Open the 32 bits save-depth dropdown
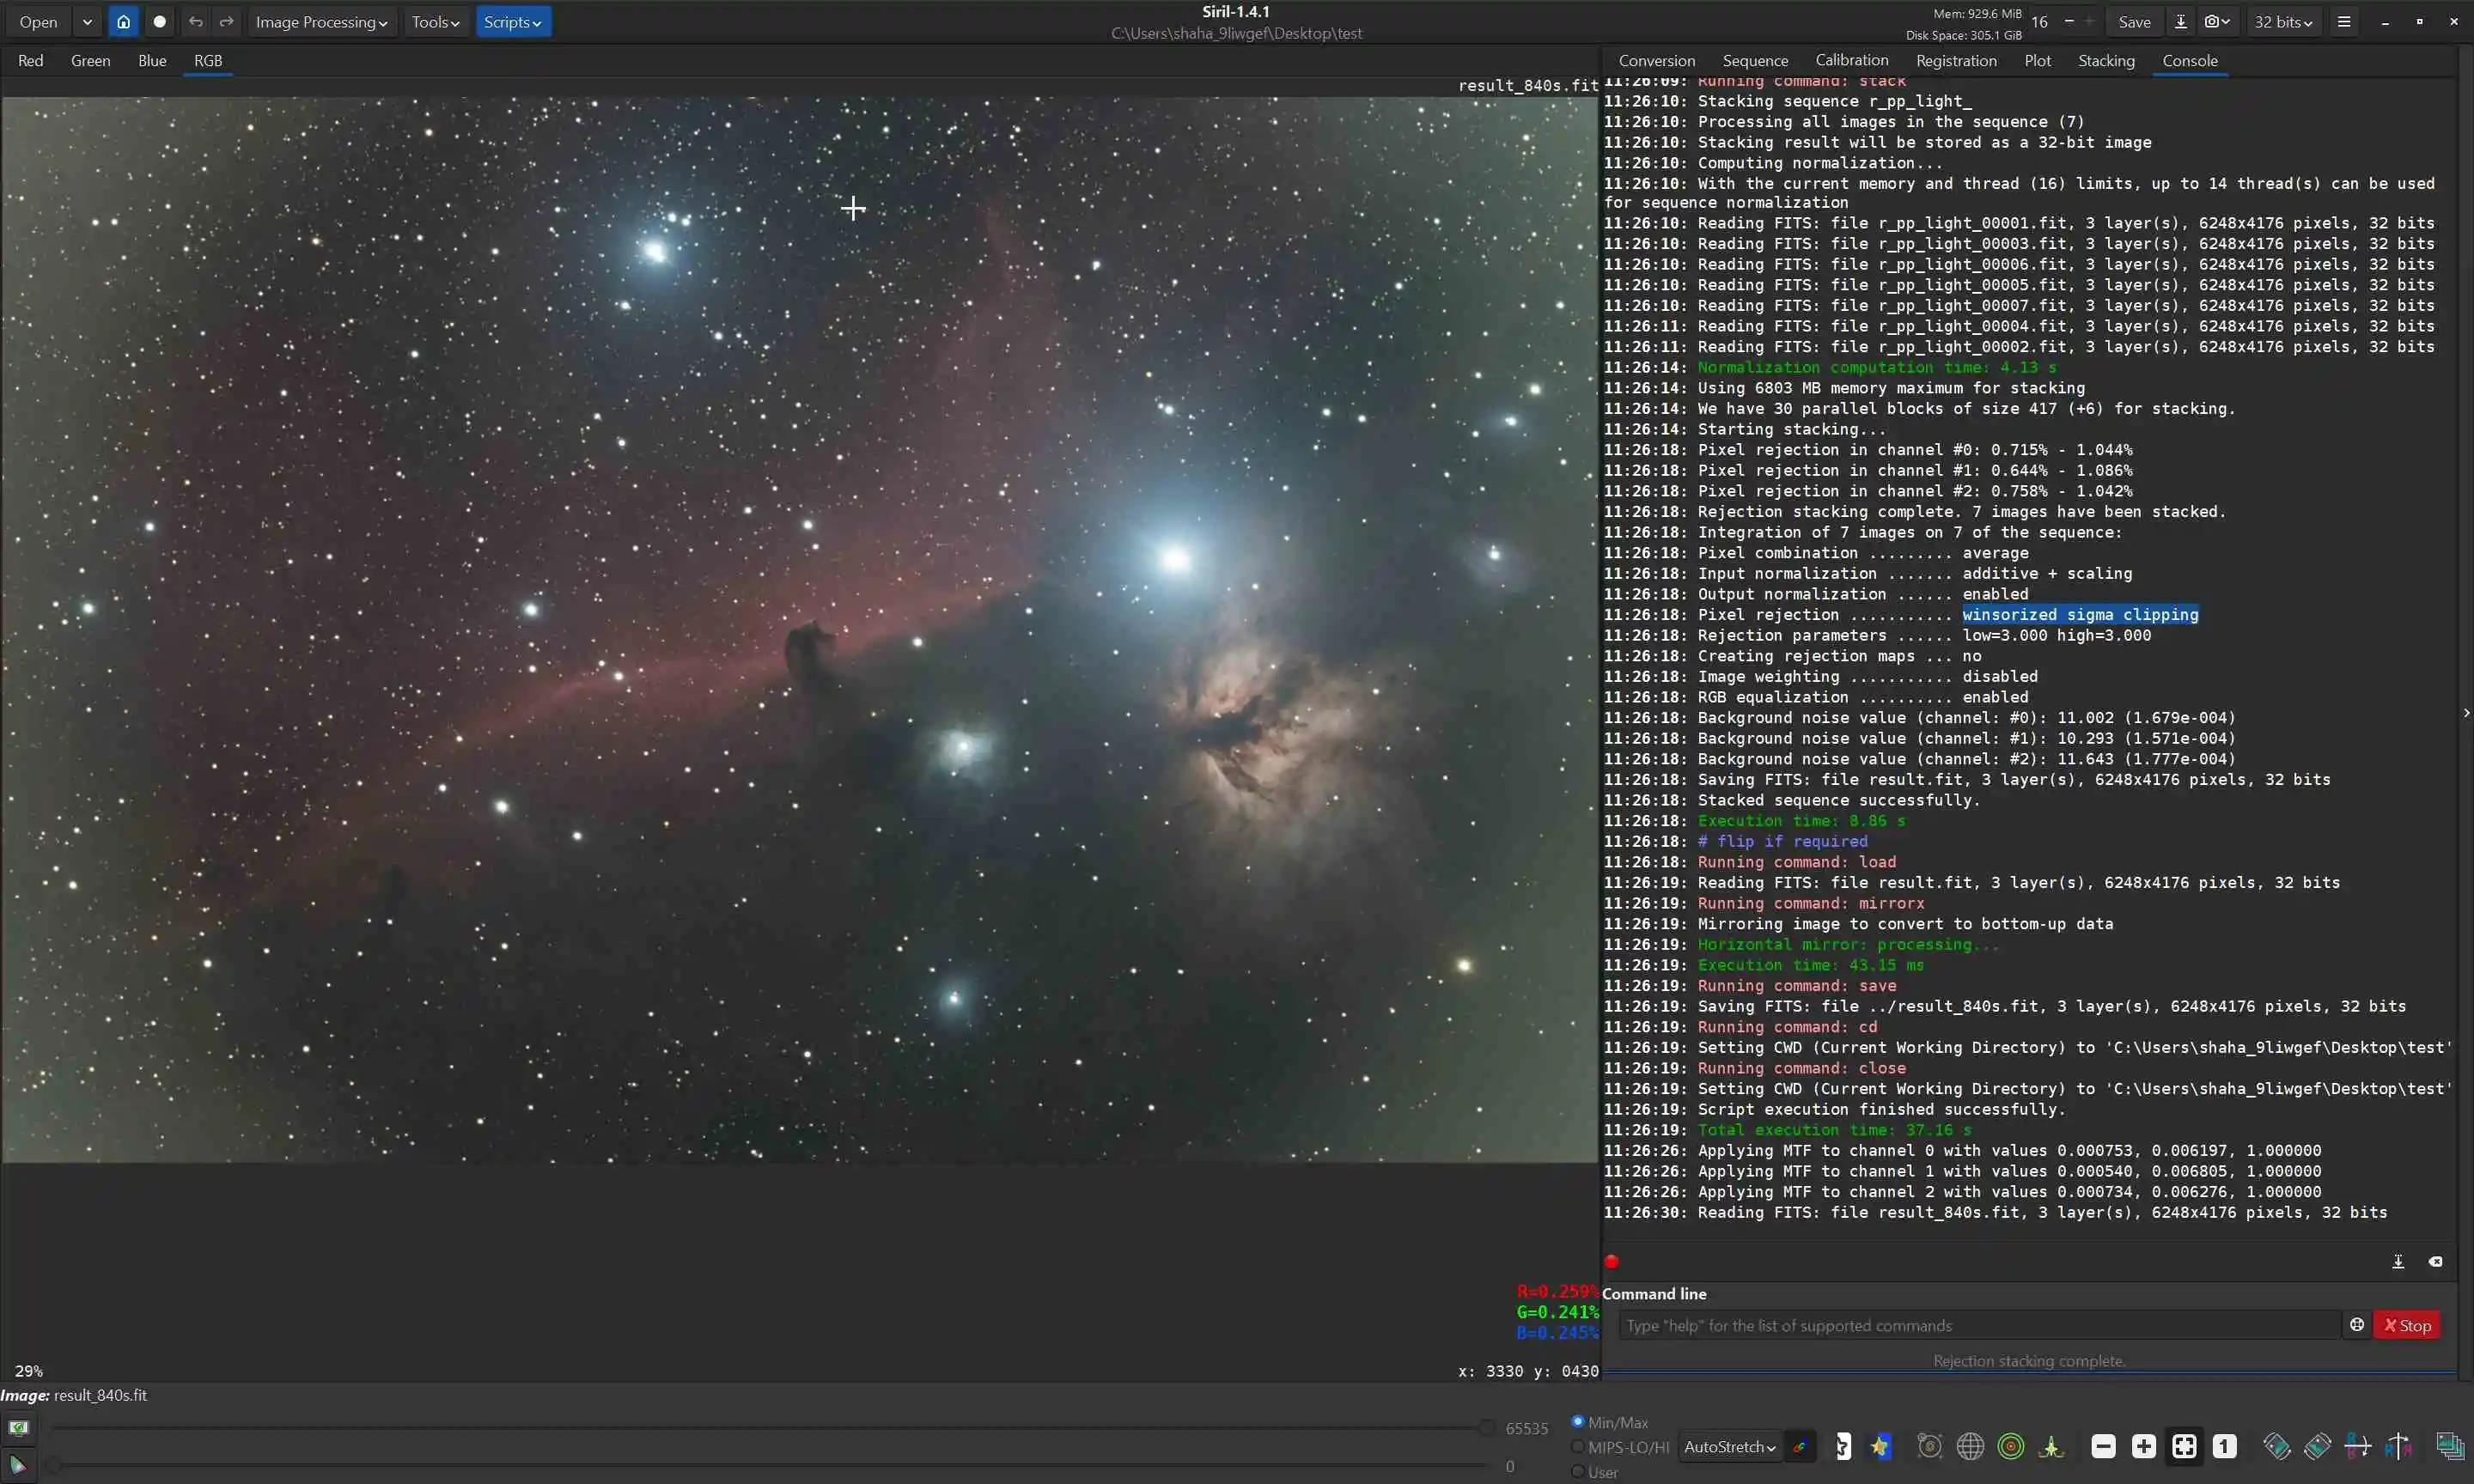 click(x=2283, y=22)
